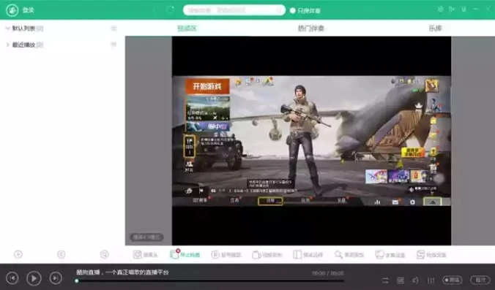Viewport: 495px width, 290px height.
Task: Click the green highlighted stop-broadcast toolbar item
Action: pos(185,254)
